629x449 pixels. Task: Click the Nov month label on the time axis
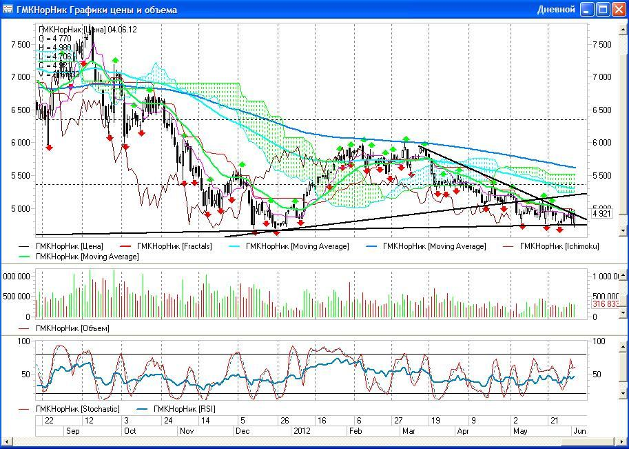click(187, 431)
